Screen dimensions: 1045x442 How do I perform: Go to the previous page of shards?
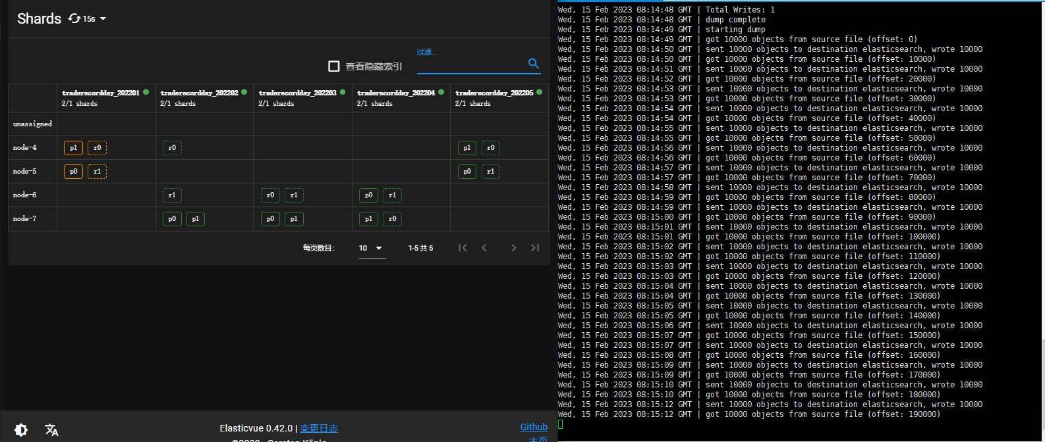(484, 248)
